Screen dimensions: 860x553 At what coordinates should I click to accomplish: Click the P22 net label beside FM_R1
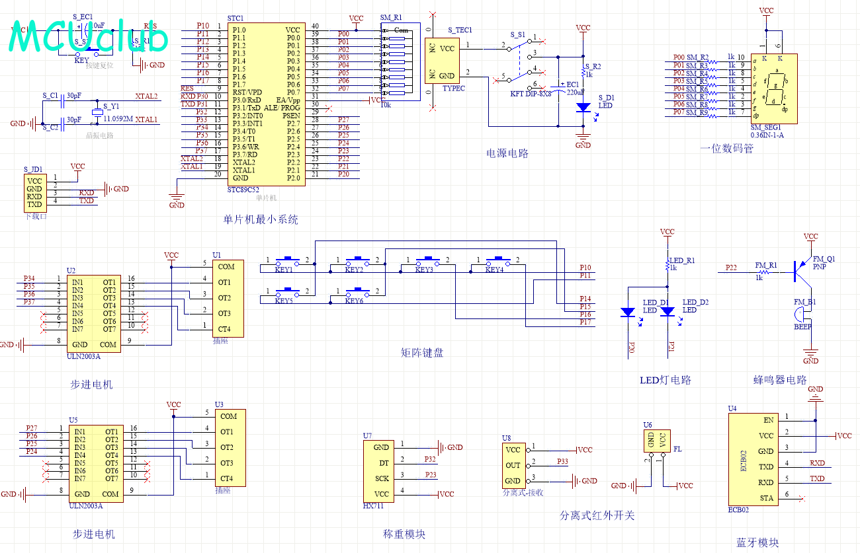point(731,268)
